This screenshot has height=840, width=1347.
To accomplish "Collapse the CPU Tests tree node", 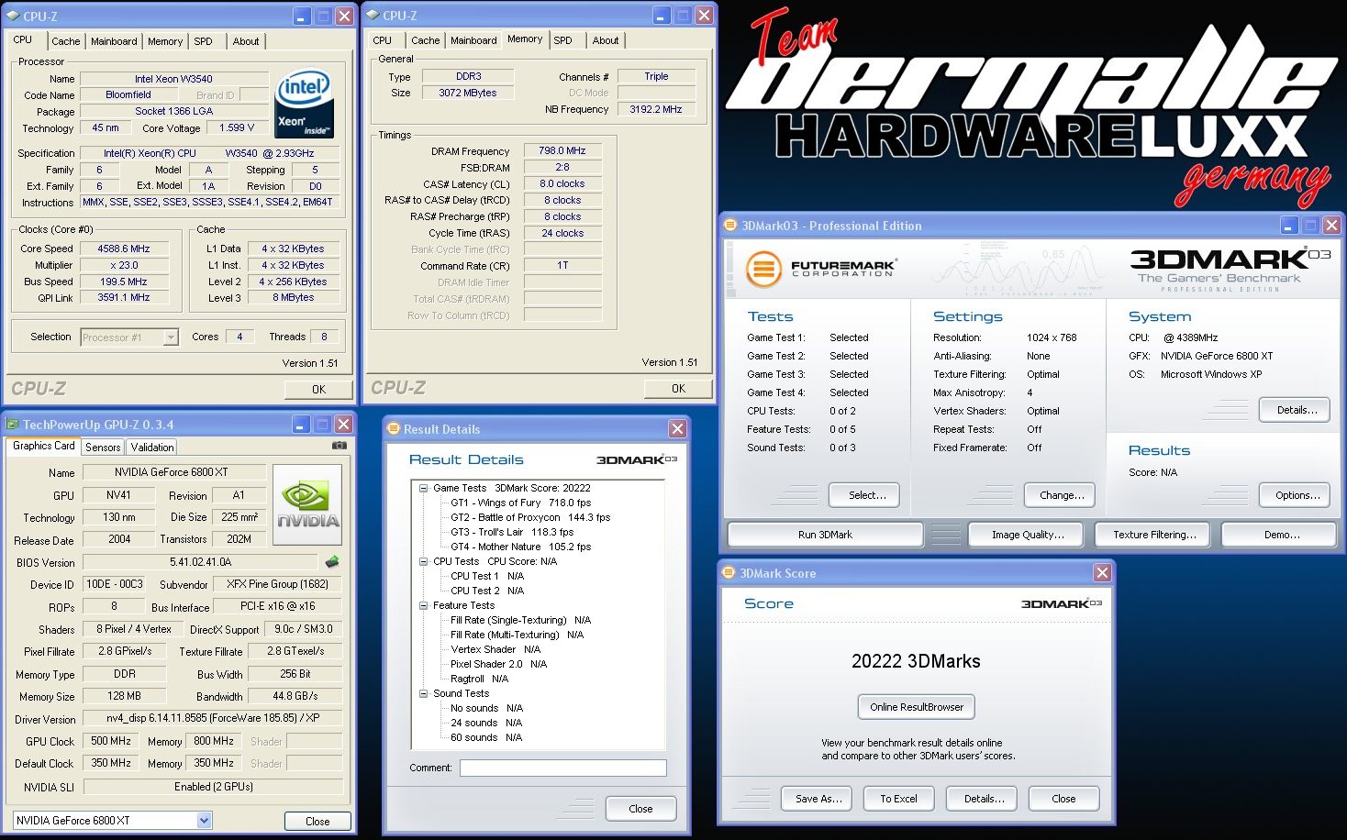I will point(424,561).
